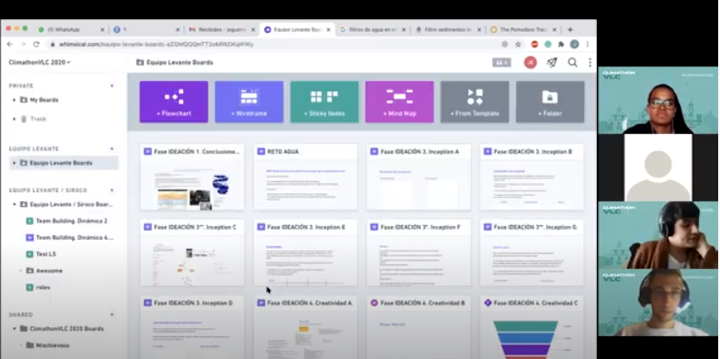Open Test LS board in sidebar
The height and width of the screenshot is (359, 720).
(x=41, y=254)
